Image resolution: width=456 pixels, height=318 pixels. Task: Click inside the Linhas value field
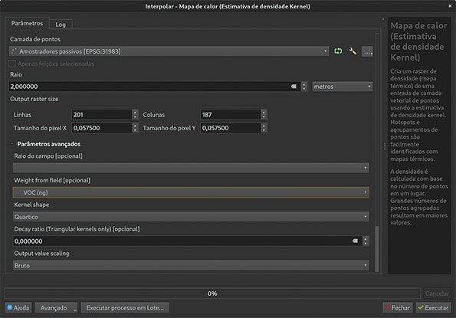(101, 114)
